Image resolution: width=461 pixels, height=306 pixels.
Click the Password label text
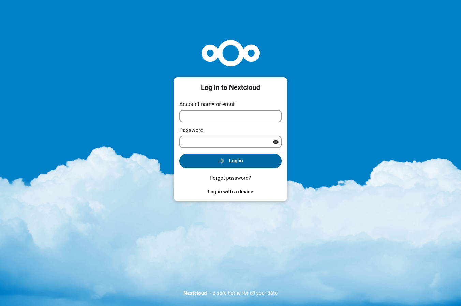(191, 130)
